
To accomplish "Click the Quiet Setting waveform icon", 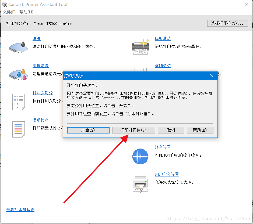I will (140, 156).
